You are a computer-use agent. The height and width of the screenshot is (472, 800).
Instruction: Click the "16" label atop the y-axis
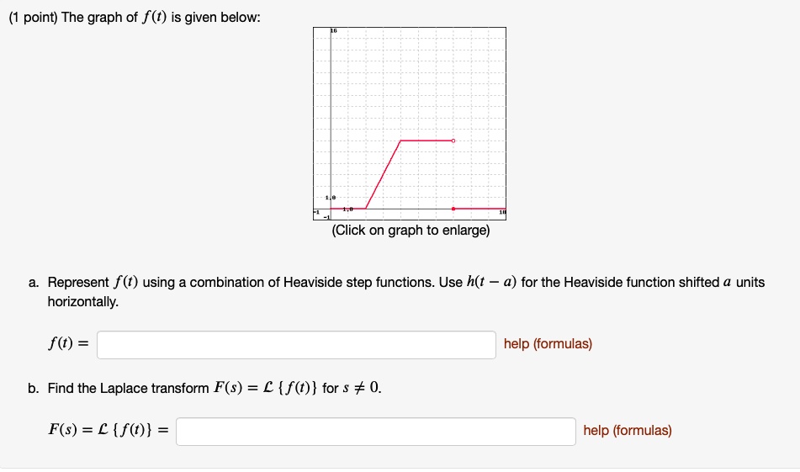334,31
